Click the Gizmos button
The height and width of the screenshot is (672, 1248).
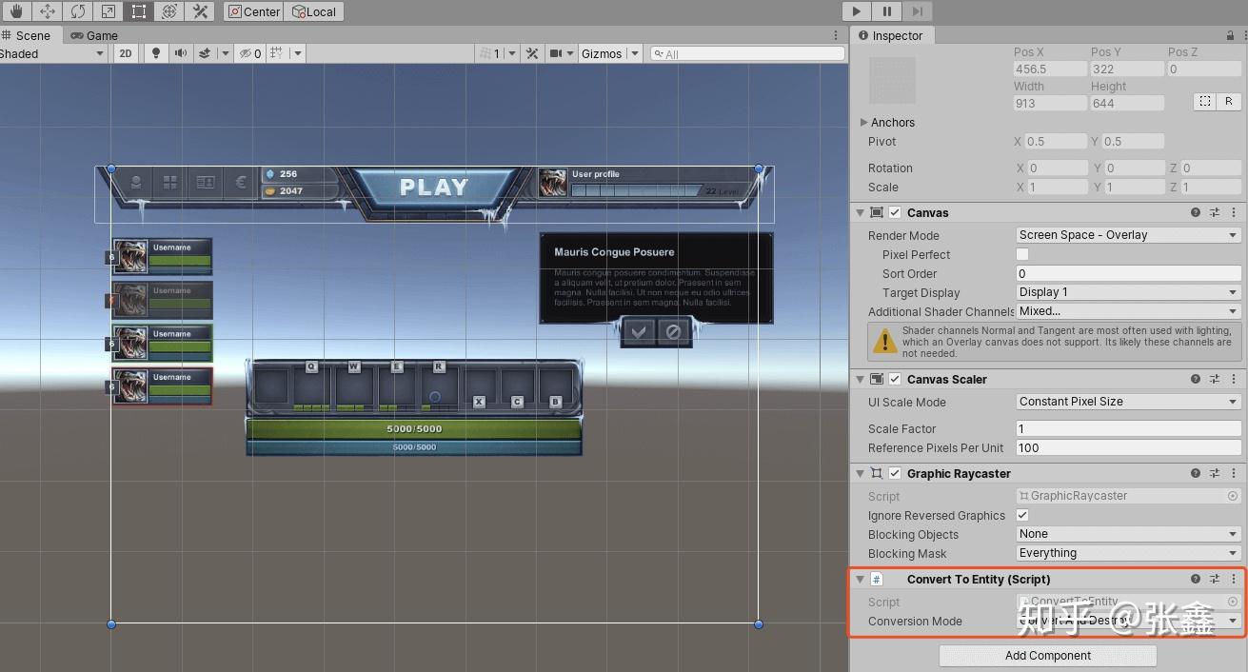coord(602,53)
